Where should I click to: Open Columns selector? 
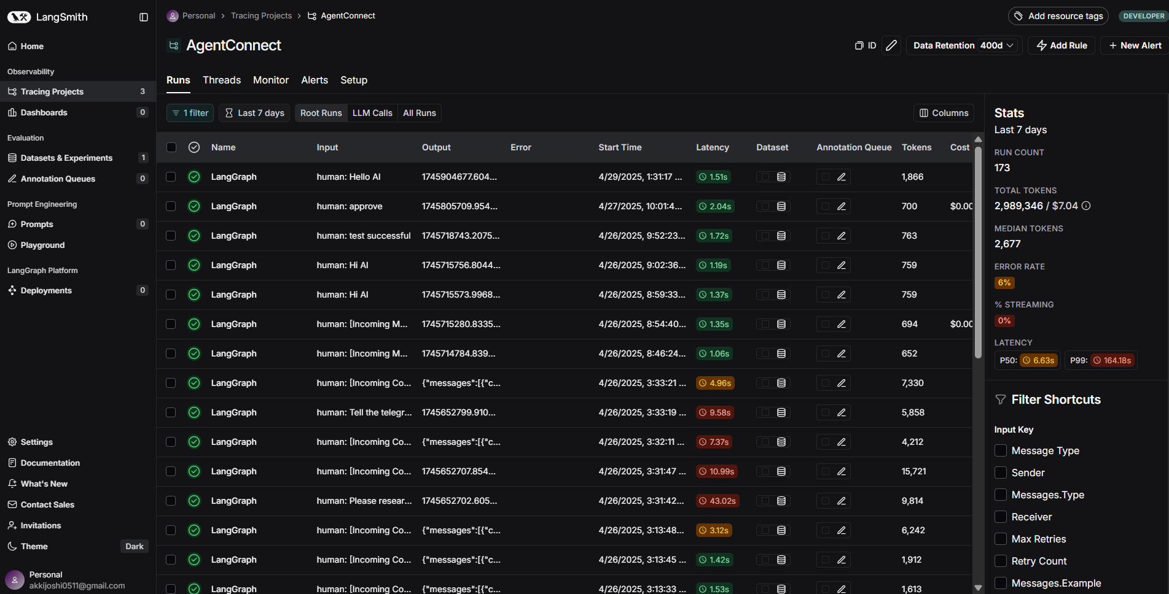944,113
